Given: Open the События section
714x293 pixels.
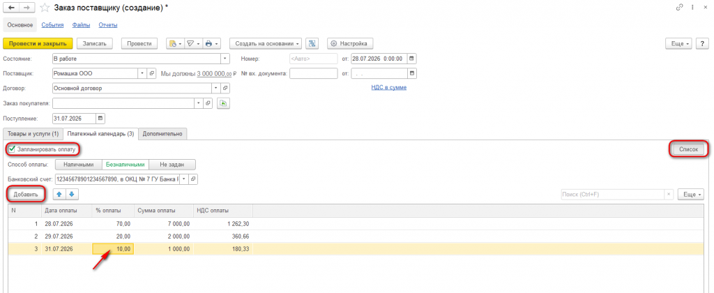Looking at the screenshot, I should 52,25.
